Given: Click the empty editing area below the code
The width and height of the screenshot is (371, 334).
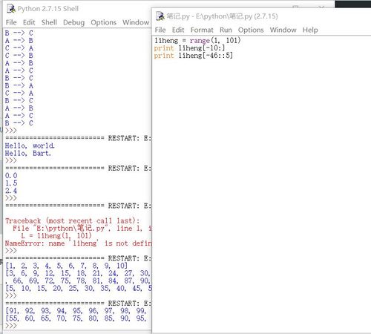Looking at the screenshot, I should coord(261,195).
